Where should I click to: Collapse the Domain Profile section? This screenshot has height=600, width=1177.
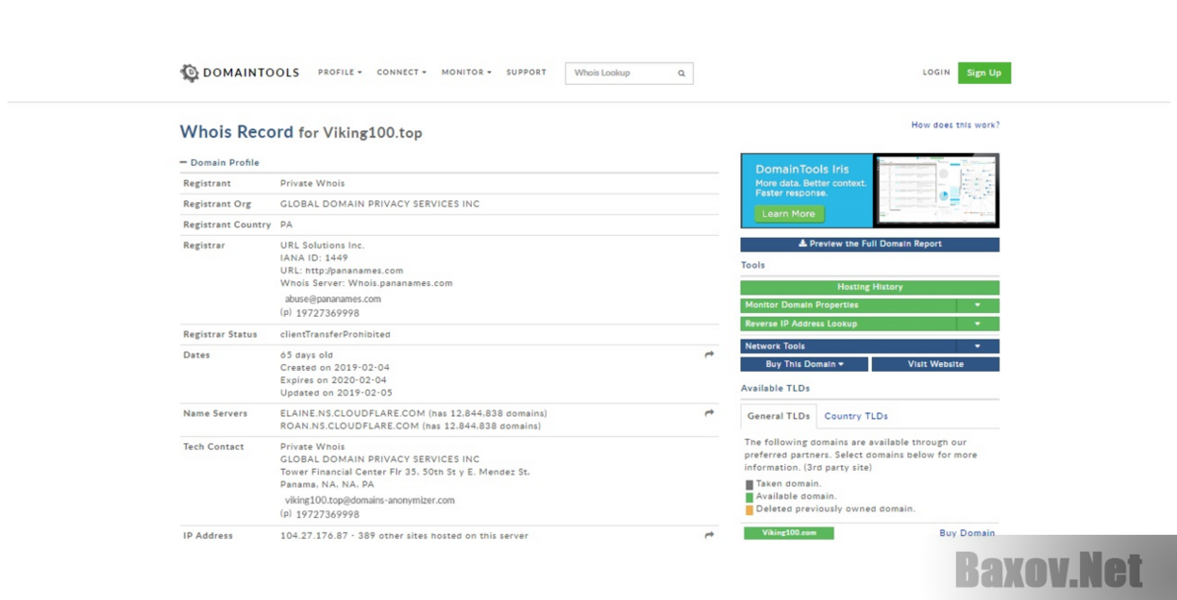[x=219, y=162]
